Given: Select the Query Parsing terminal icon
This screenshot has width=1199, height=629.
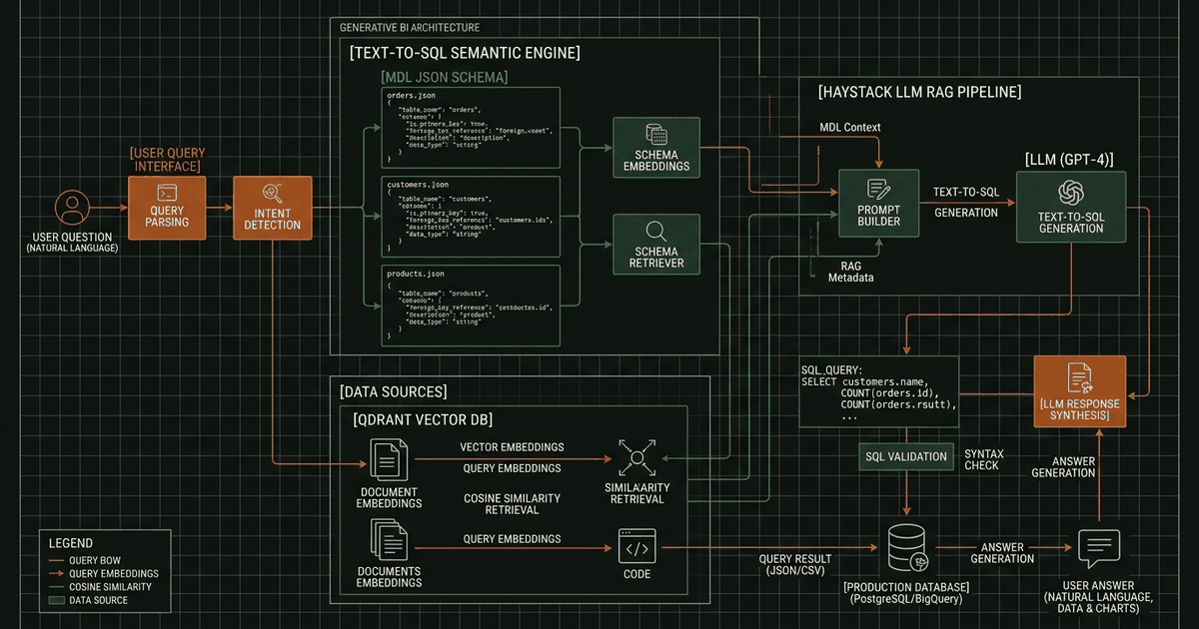Looking at the screenshot, I should (167, 192).
